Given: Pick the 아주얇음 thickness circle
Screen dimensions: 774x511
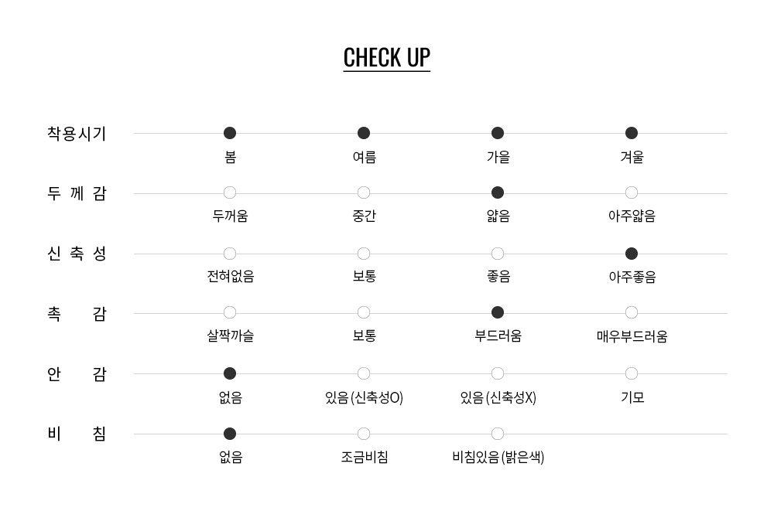Looking at the screenshot, I should 632,192.
